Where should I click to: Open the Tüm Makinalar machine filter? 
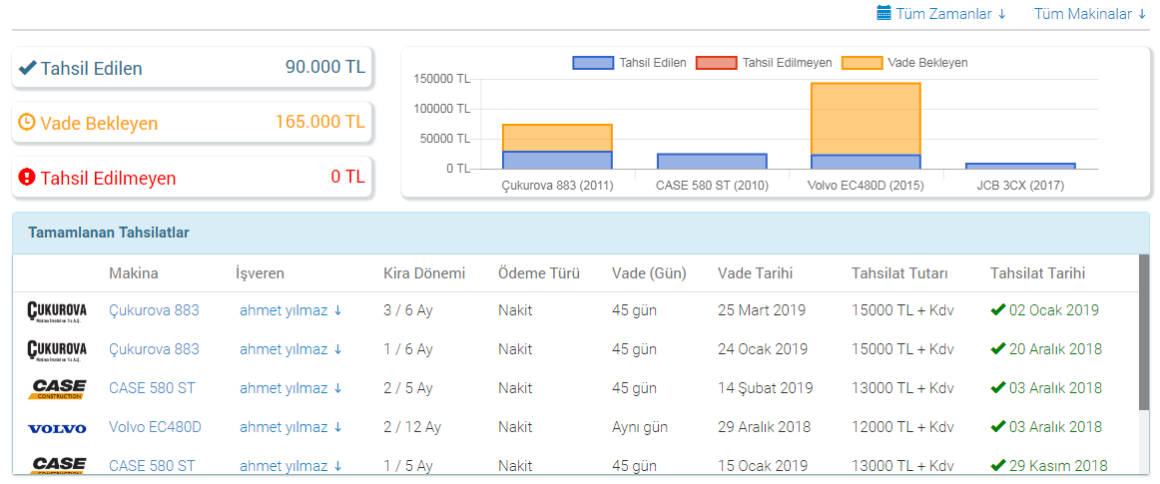pos(1090,13)
